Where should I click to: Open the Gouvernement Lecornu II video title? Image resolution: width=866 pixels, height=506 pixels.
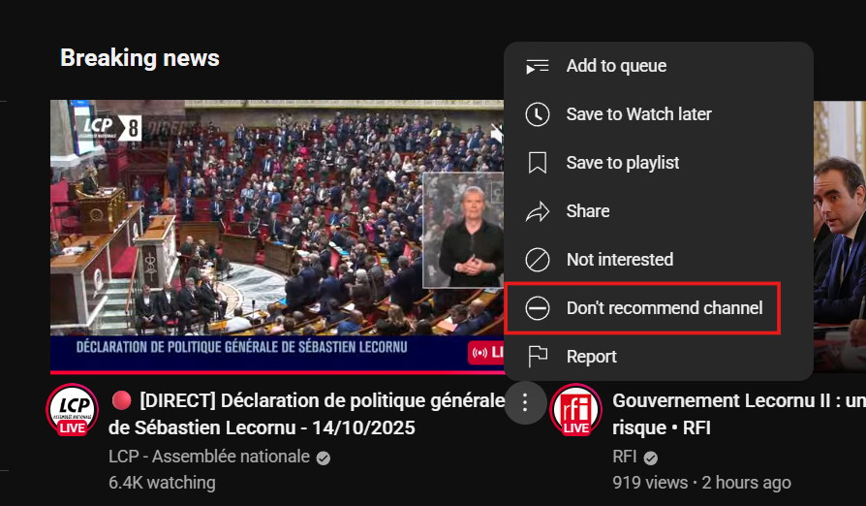click(738, 400)
